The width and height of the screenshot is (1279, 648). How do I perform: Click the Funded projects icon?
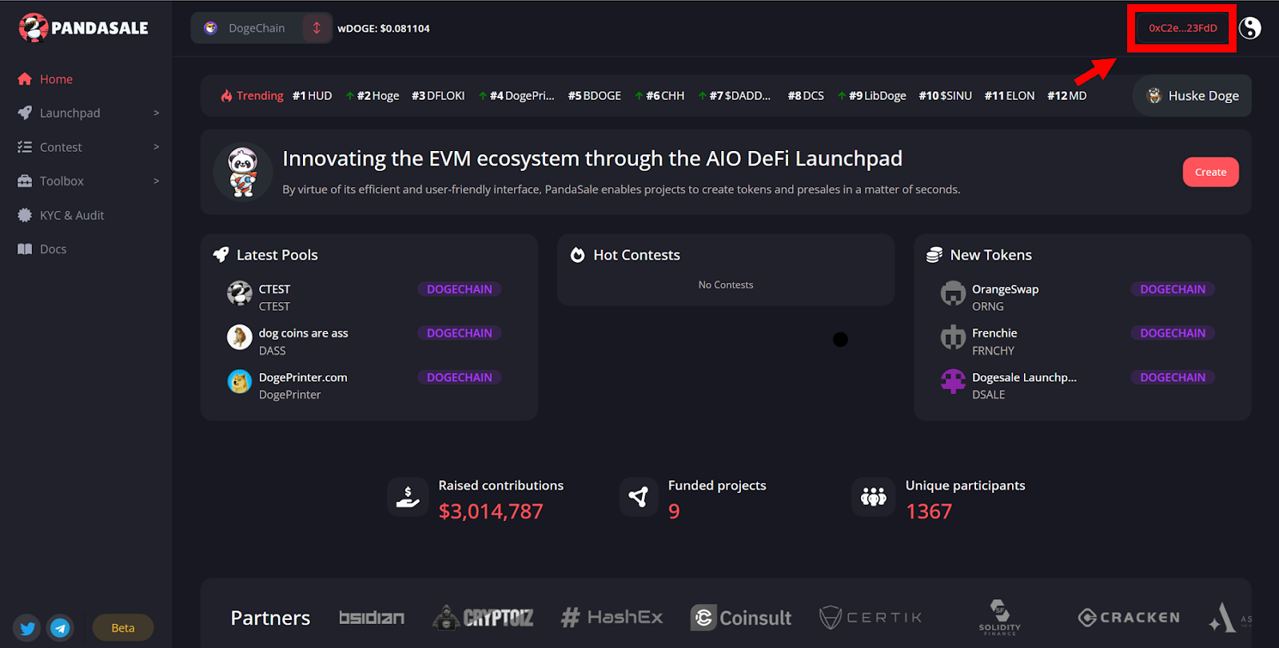click(638, 497)
